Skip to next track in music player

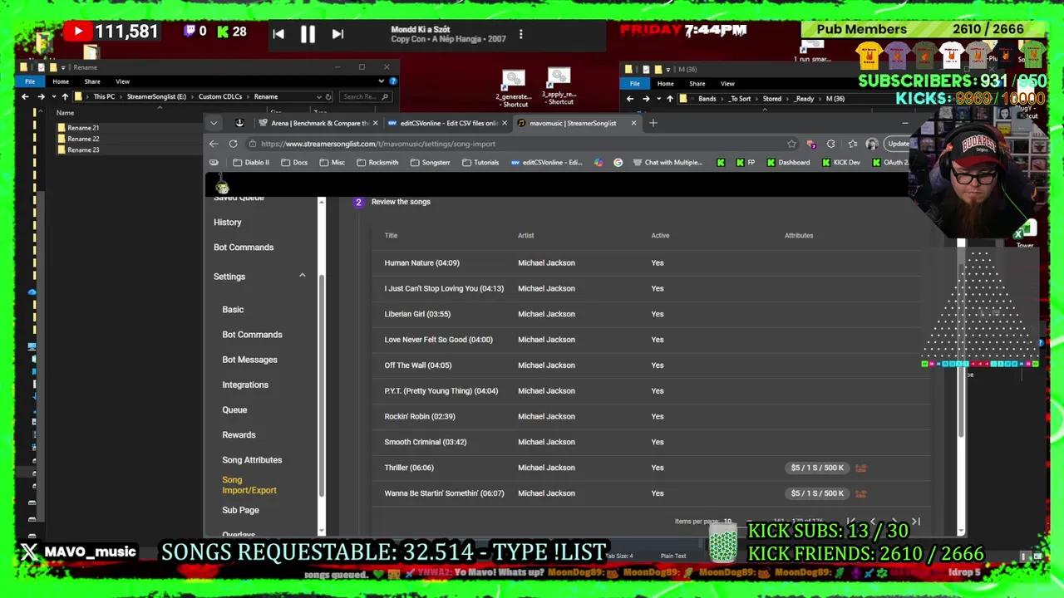[x=337, y=34]
